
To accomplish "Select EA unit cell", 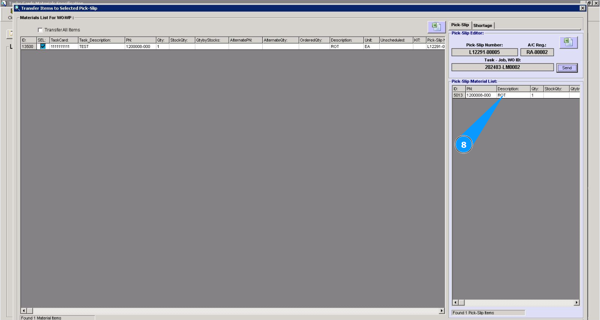I will (x=371, y=46).
